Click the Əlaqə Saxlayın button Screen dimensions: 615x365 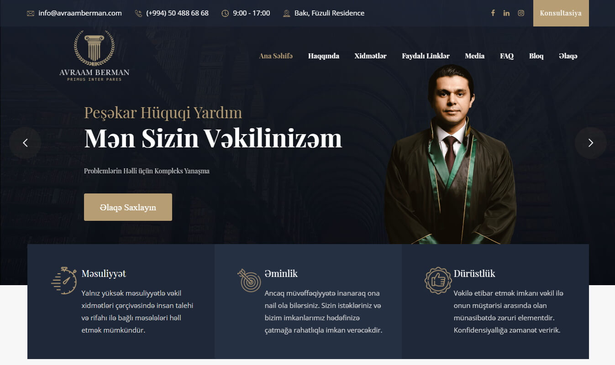tap(128, 207)
